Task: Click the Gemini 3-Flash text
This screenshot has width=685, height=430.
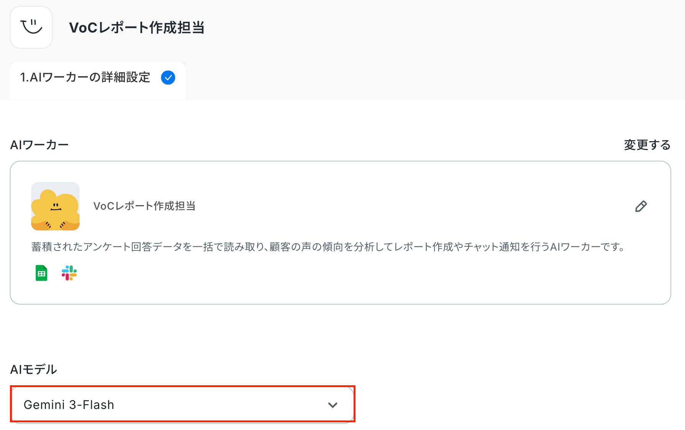Action: click(x=69, y=405)
